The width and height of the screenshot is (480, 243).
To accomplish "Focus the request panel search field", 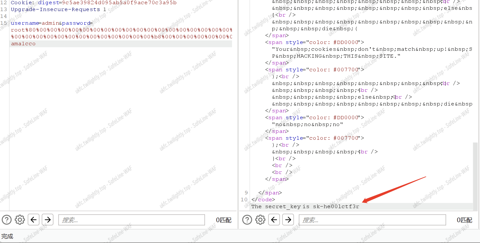I will [131, 220].
